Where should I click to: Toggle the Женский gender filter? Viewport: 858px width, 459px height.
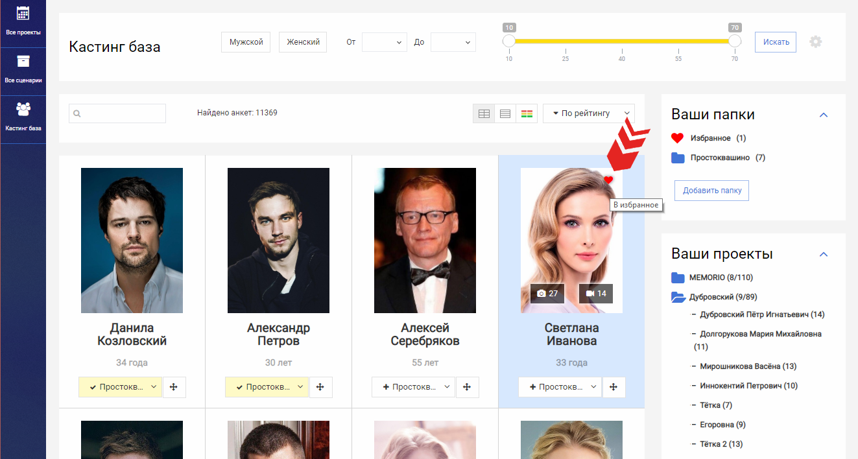point(303,42)
